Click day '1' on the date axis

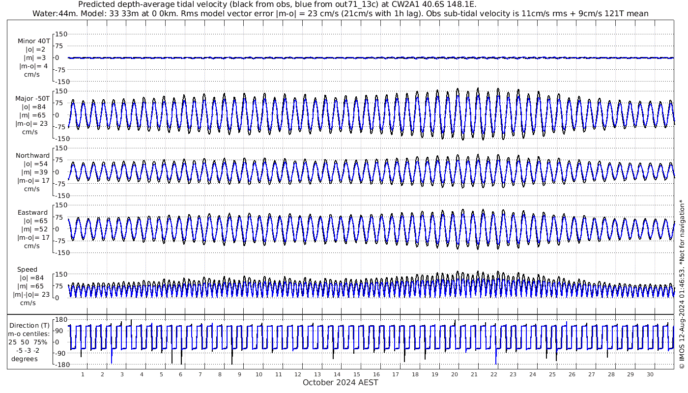tap(83, 374)
